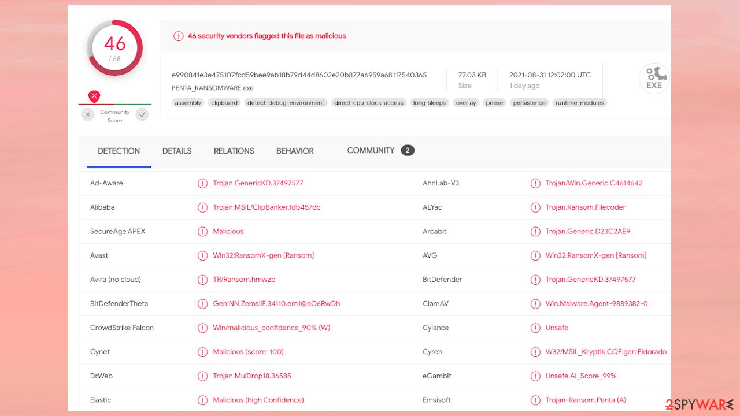Click the 2021-08-31 12:02:00 UTC timestamp
The image size is (740, 416).
point(550,75)
